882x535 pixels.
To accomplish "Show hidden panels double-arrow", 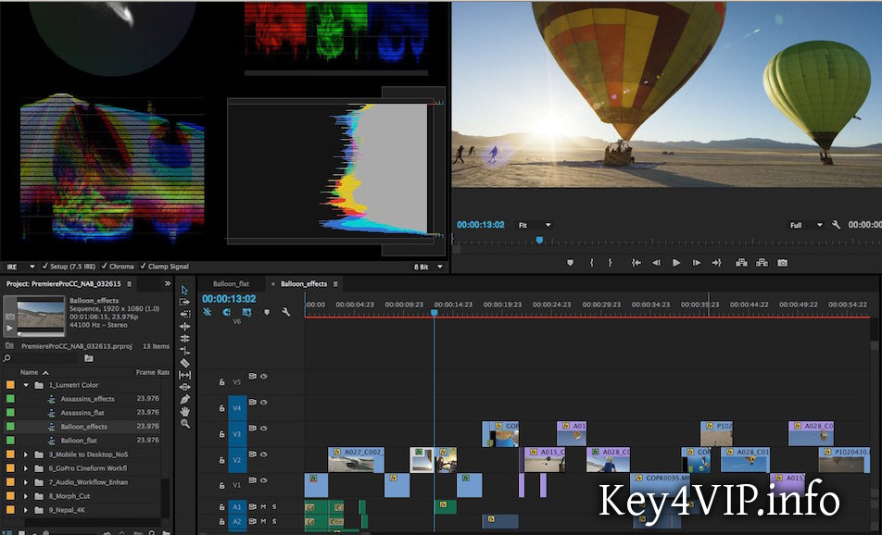I will click(167, 284).
